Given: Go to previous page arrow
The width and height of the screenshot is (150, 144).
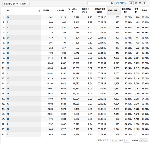Looking at the screenshot, I should [x=141, y=140].
